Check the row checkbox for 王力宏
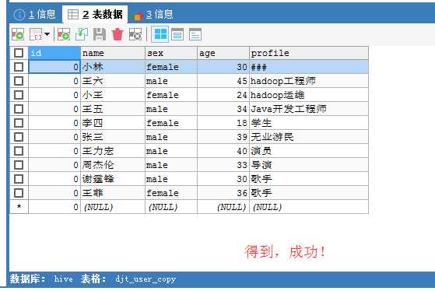The width and height of the screenshot is (435, 291). [19, 151]
